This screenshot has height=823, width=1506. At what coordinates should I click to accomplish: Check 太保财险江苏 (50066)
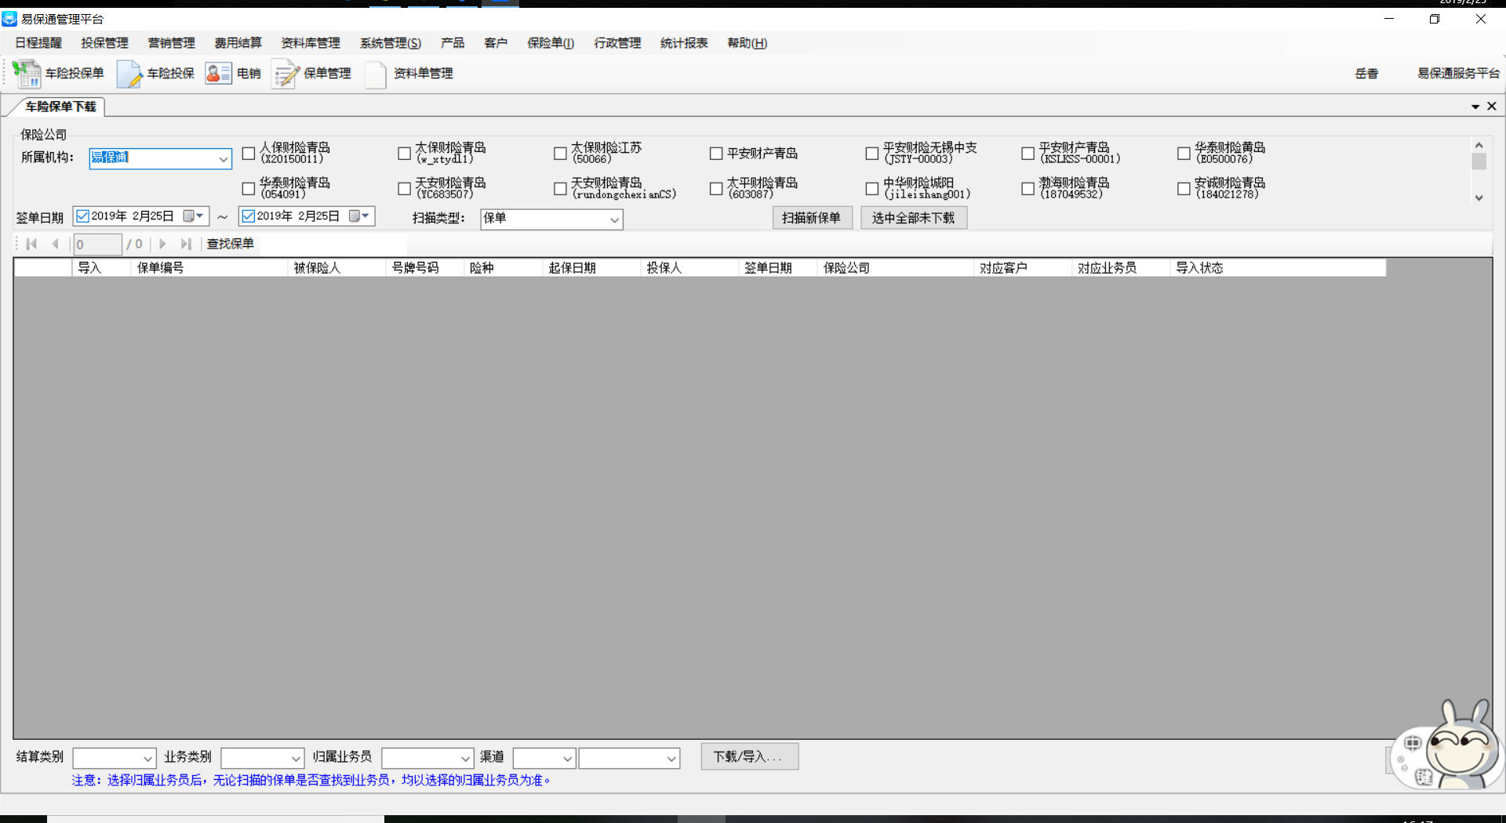pyautogui.click(x=560, y=154)
